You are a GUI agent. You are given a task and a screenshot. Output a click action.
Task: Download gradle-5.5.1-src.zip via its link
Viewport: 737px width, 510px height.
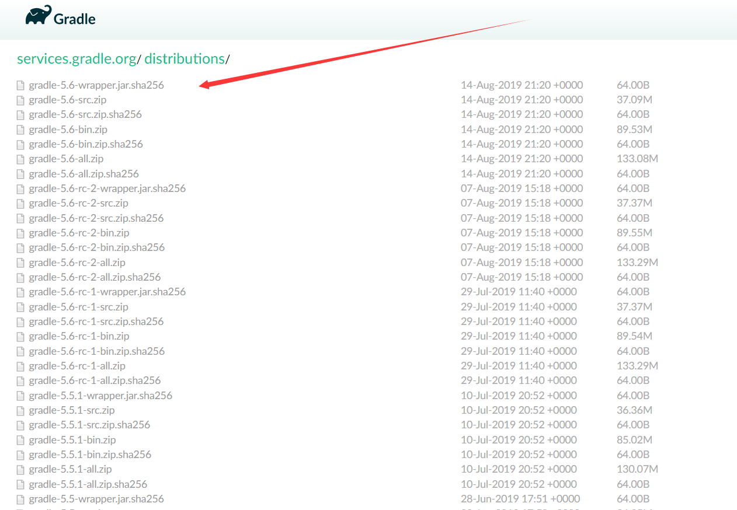72,410
